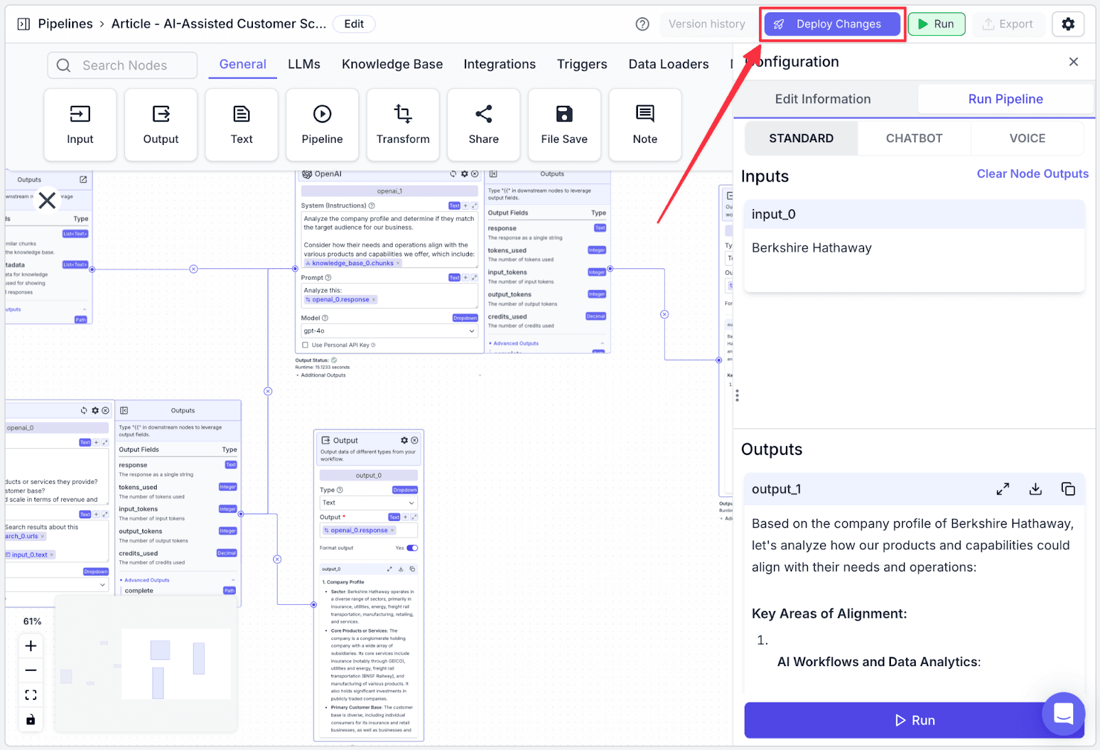This screenshot has height=750, width=1100.
Task: Enable Use Personal API Key checkbox
Action: coord(305,345)
